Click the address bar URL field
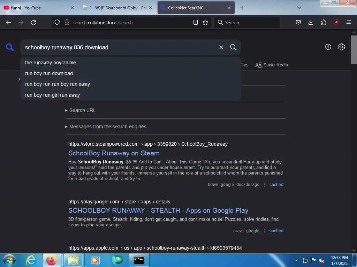 [132, 23]
